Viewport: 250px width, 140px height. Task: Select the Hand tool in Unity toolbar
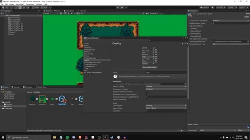3,7
